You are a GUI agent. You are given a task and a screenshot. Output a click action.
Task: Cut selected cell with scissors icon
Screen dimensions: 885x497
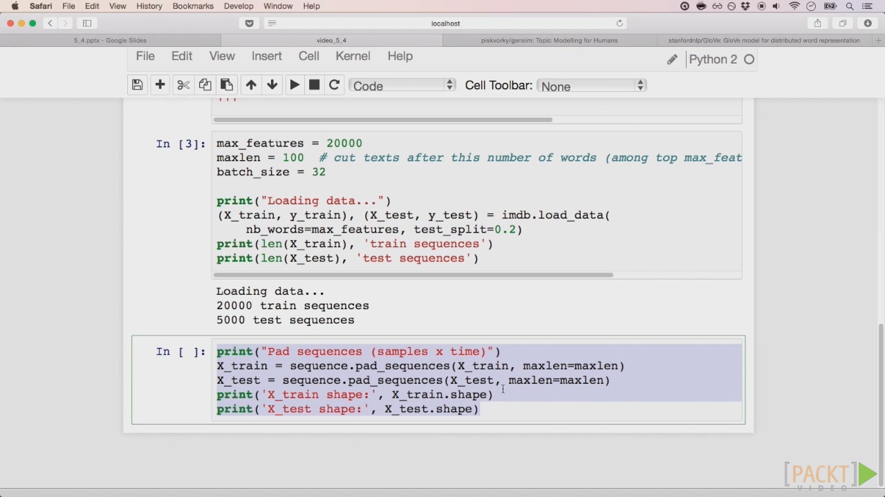[x=183, y=85]
